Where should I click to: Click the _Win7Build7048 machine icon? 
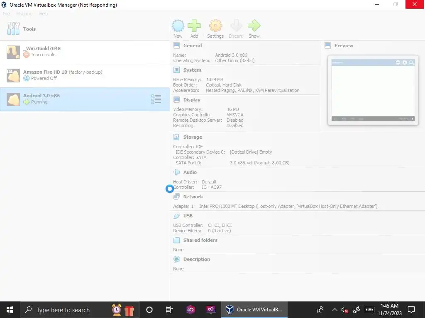(x=13, y=52)
